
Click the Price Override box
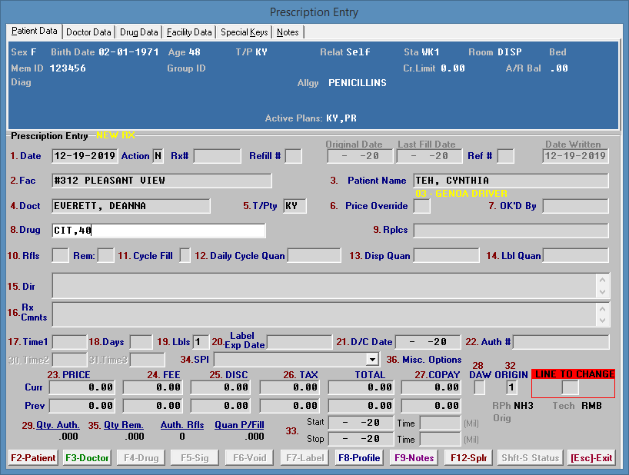pos(422,206)
